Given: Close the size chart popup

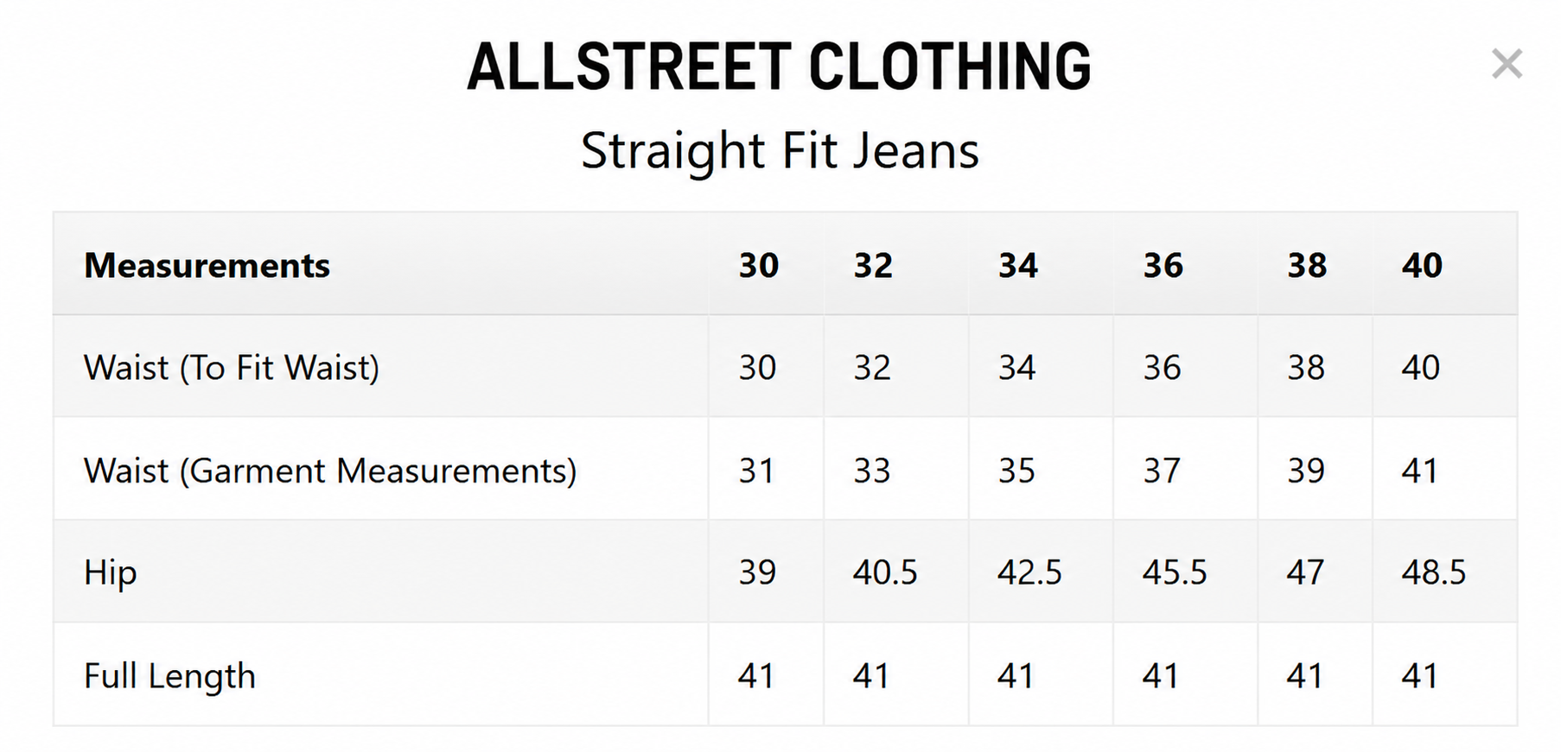Looking at the screenshot, I should [x=1507, y=64].
